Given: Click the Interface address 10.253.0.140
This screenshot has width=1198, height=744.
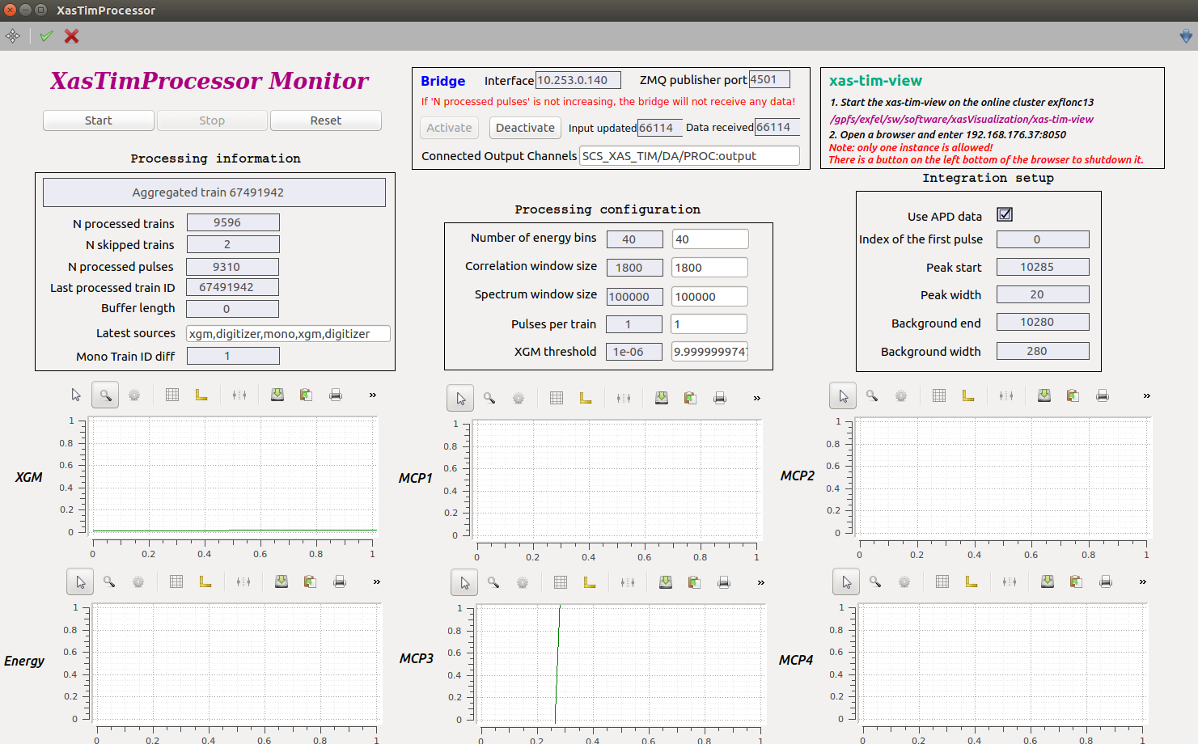Looking at the screenshot, I should (x=578, y=80).
